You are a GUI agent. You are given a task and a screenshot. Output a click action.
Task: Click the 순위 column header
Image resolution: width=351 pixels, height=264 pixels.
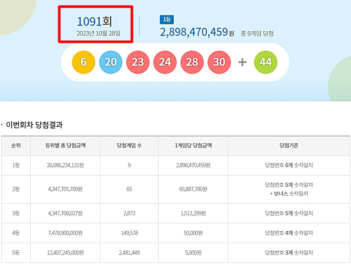coord(16,146)
